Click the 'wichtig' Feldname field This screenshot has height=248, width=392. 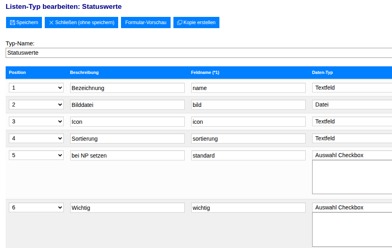point(248,207)
